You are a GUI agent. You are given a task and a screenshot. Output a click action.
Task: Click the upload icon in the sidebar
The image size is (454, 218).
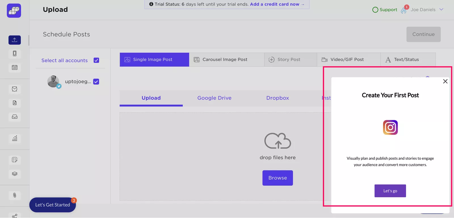point(14,40)
